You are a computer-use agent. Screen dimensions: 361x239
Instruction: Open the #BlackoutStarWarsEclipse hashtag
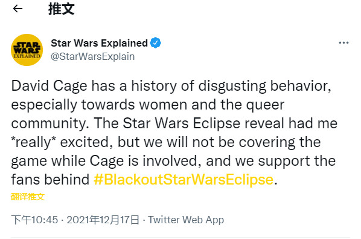[x=184, y=180]
